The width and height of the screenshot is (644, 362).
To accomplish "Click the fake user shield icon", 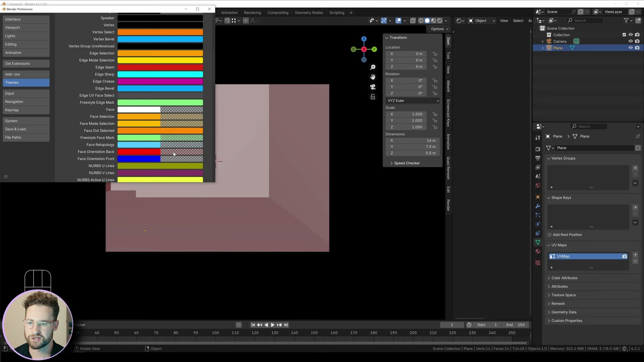I will pyautogui.click(x=638, y=148).
